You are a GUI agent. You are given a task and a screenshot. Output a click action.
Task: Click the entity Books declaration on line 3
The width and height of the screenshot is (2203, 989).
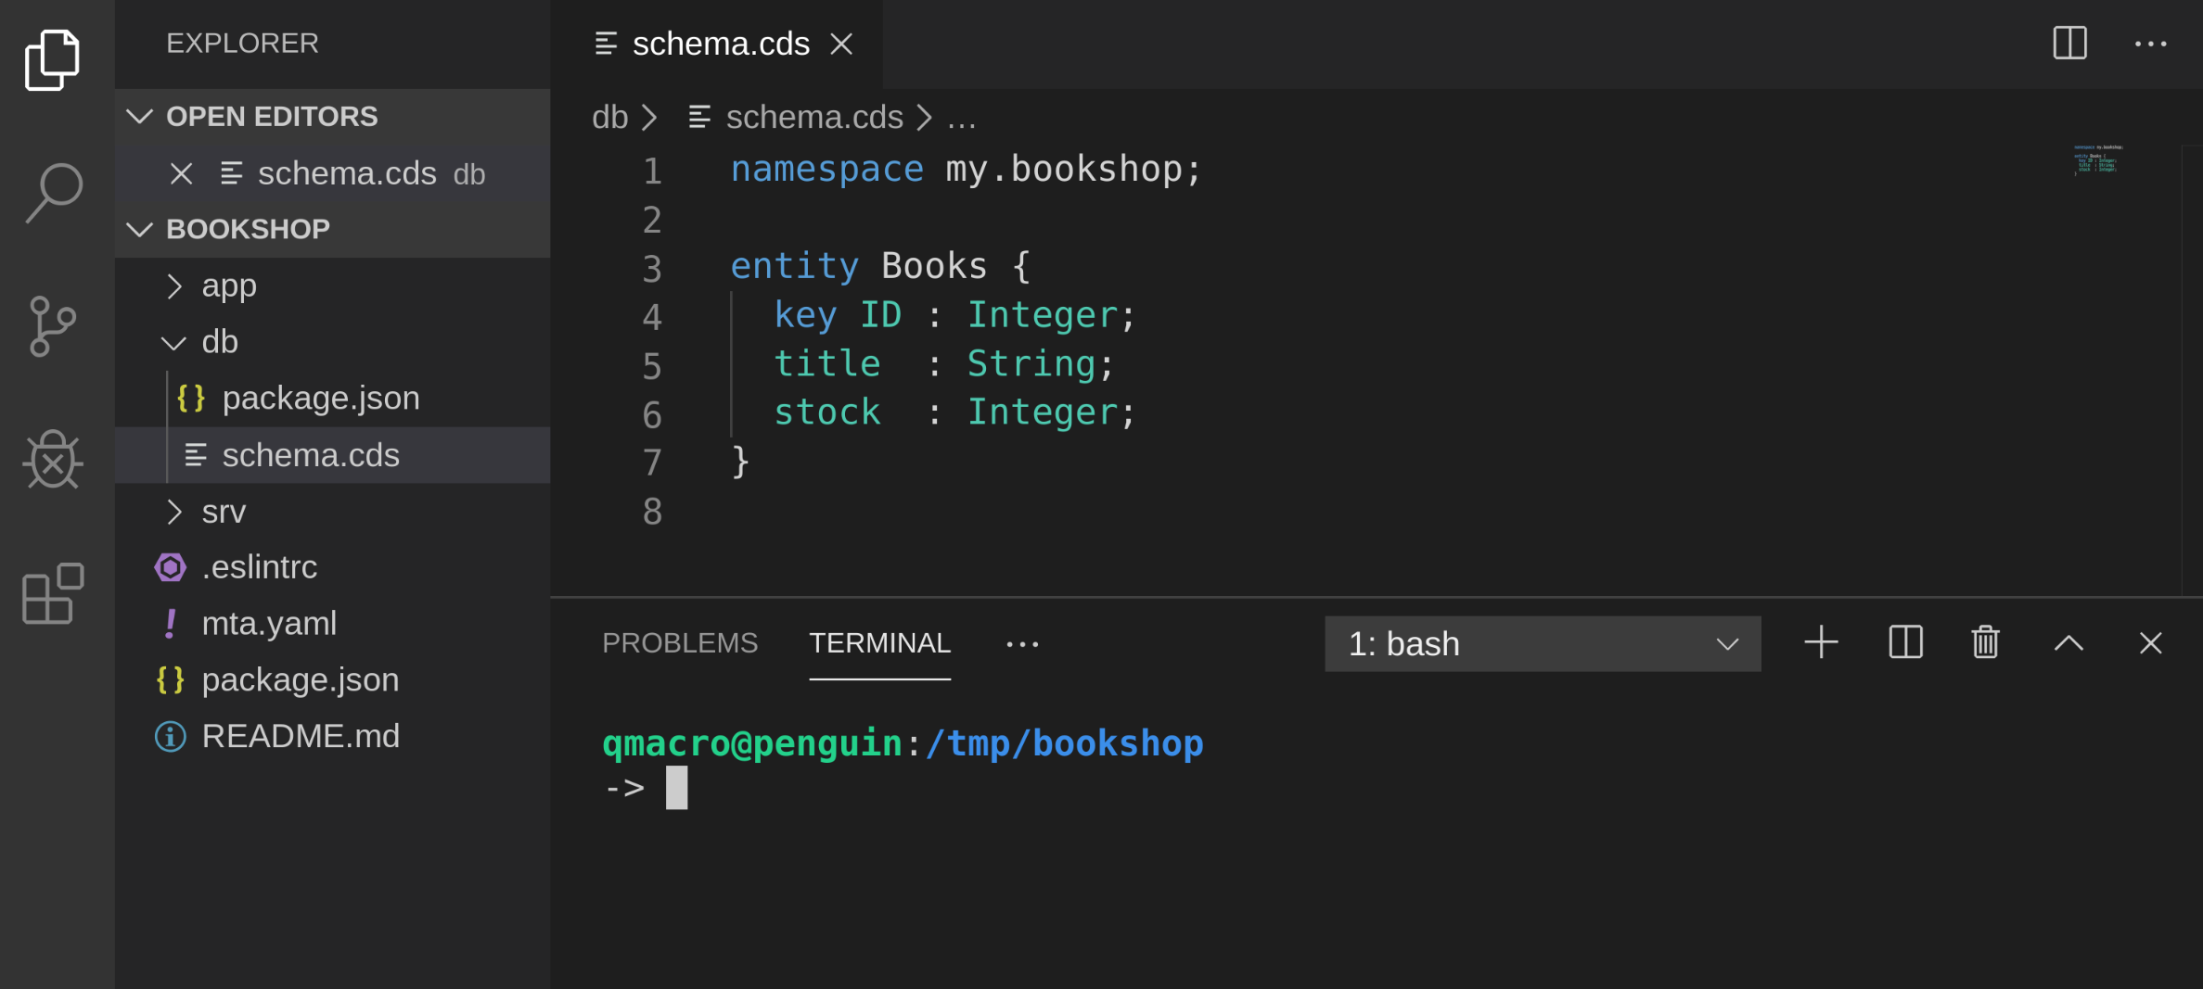tap(880, 267)
